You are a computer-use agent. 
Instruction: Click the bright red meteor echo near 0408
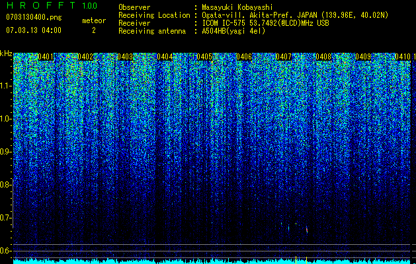click(x=307, y=229)
